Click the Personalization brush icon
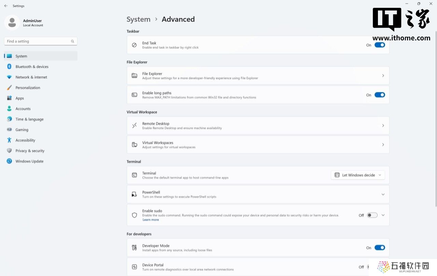 click(x=9, y=88)
